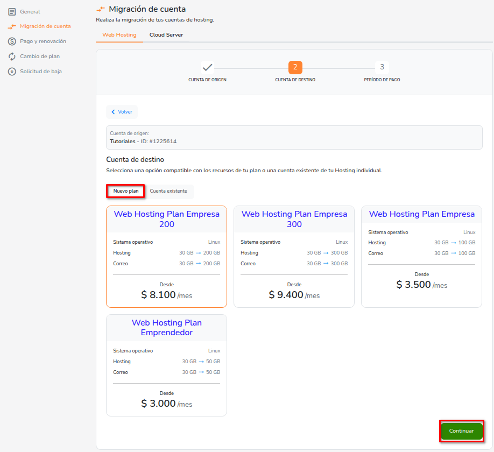Click the $ 9.400 /mes price
Image resolution: width=494 pixels, height=452 pixels.
click(x=294, y=295)
